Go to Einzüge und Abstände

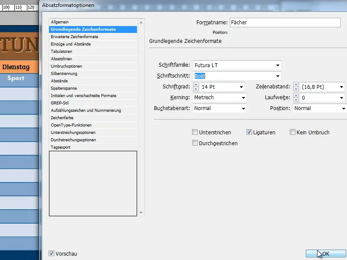[x=93, y=44]
